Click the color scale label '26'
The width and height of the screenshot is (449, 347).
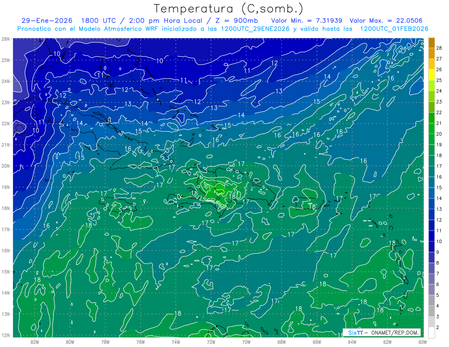point(439,69)
